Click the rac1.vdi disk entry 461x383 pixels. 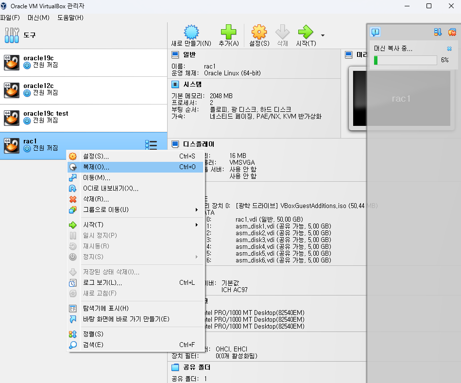[x=269, y=219]
